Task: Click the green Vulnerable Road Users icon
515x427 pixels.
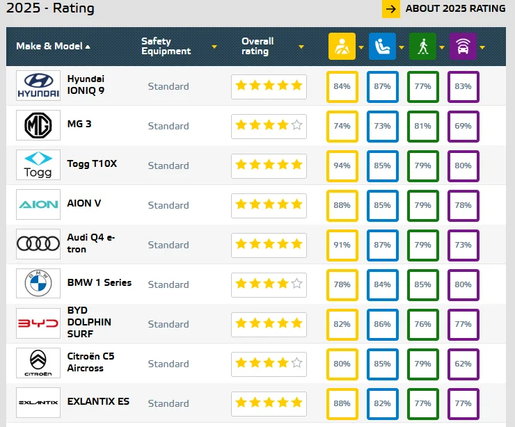Action: click(x=422, y=47)
